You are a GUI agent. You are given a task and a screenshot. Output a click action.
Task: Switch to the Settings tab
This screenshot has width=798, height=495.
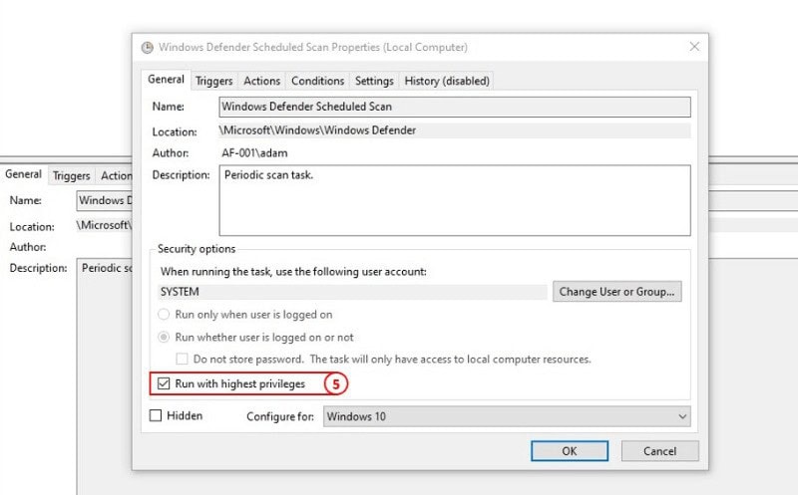pos(374,81)
